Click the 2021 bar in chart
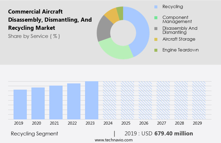Screen dimensions: 221x143 (x=56, y=102)
